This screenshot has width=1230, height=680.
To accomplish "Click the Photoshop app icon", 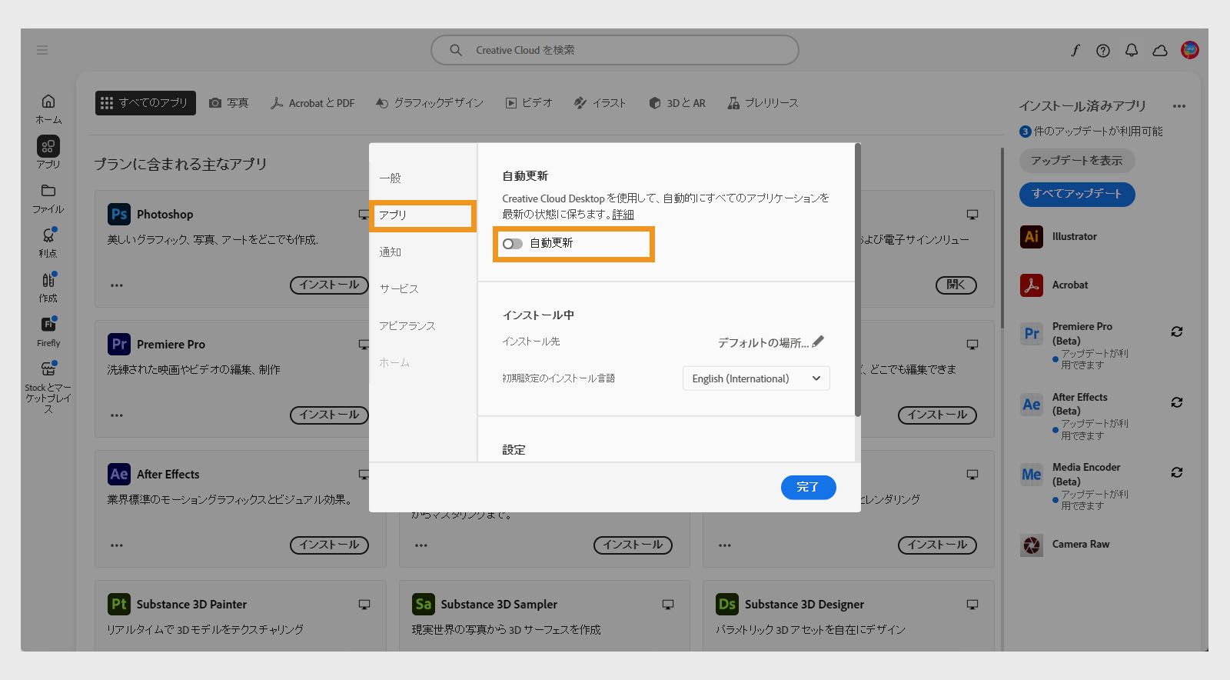I will tap(119, 215).
